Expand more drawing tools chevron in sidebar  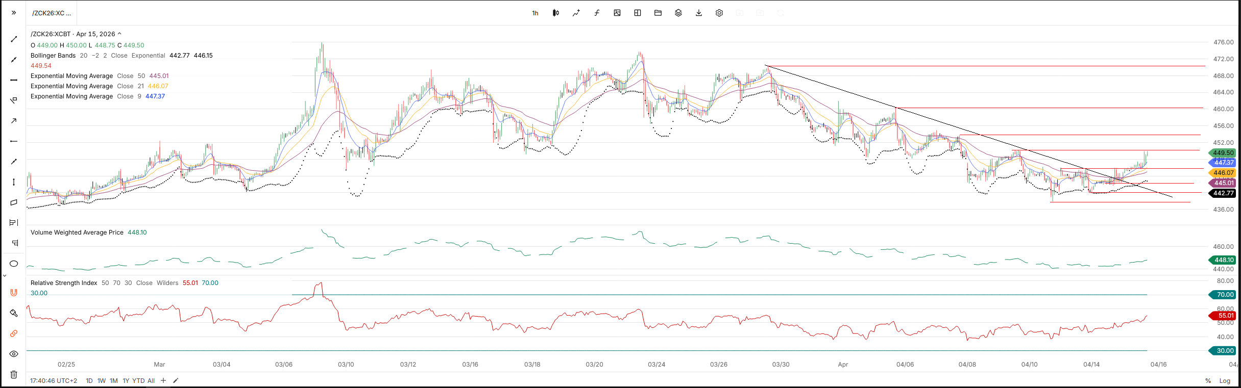(x=5, y=276)
